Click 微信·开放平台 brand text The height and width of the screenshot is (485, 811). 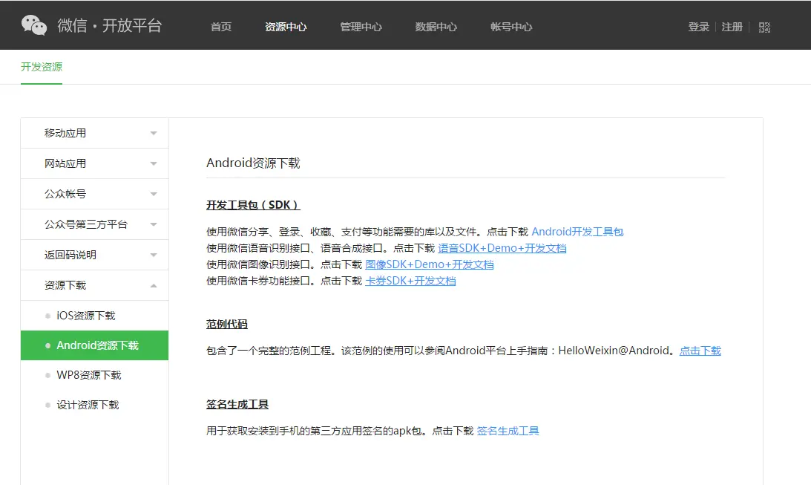110,25
